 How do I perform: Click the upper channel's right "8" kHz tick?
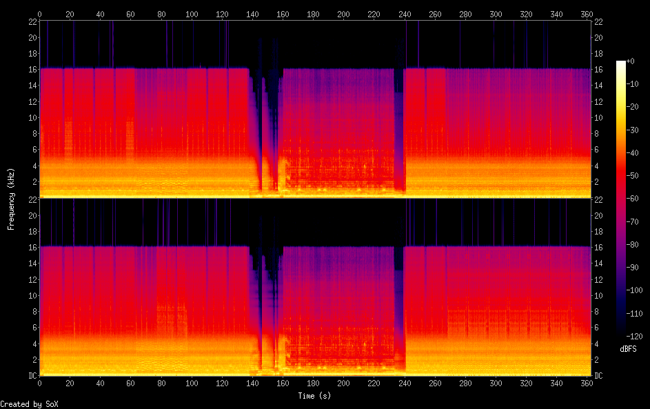click(x=596, y=134)
